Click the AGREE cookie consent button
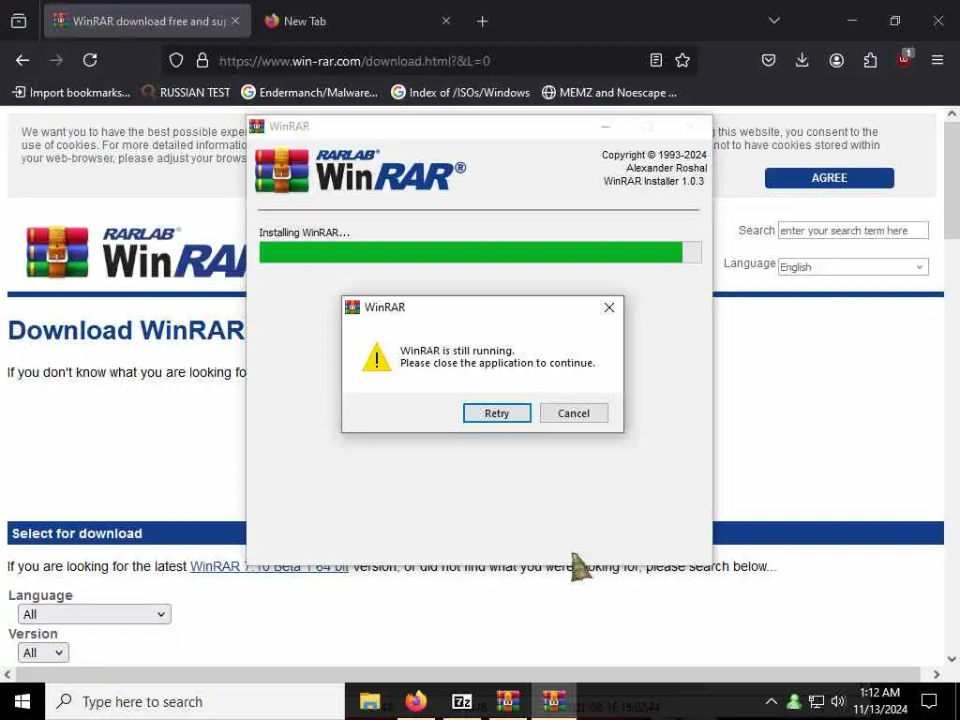Viewport: 960px width, 720px height. pos(829,178)
